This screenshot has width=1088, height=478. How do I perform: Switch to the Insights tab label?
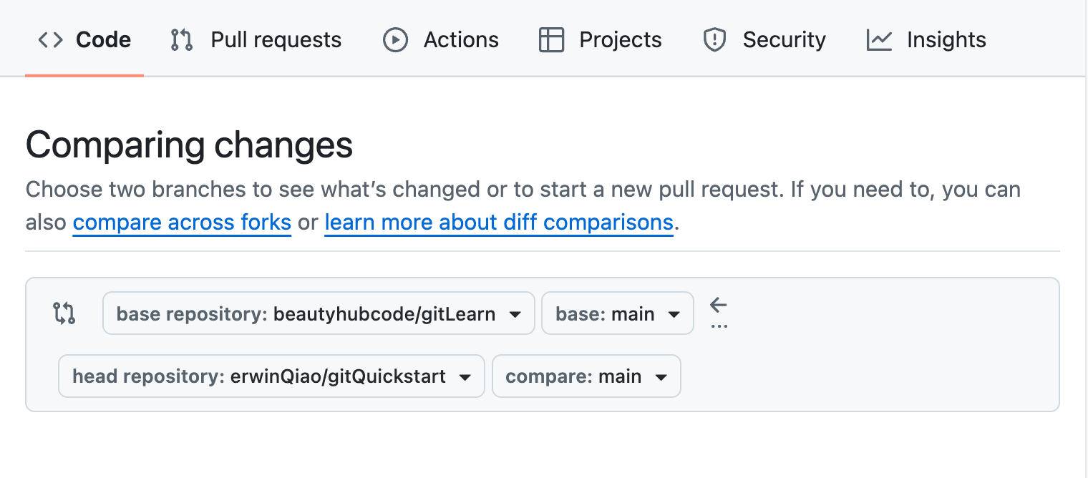point(946,40)
